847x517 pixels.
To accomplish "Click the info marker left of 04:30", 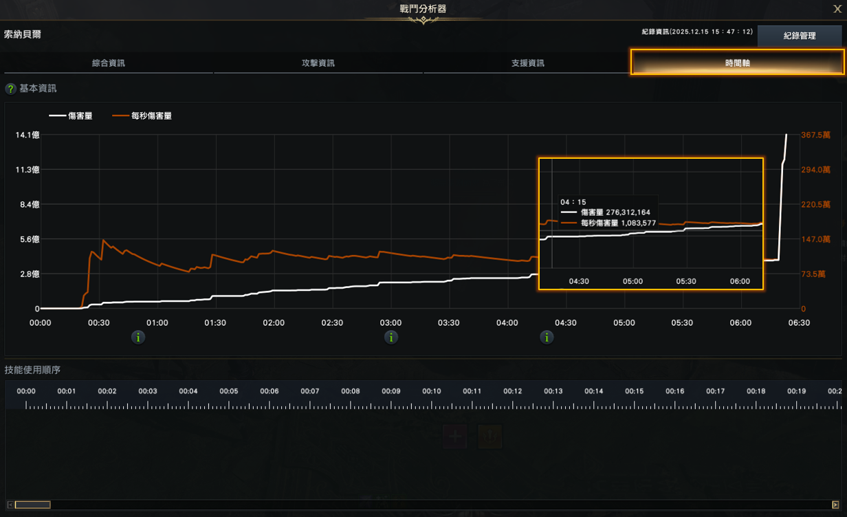I will coord(547,337).
